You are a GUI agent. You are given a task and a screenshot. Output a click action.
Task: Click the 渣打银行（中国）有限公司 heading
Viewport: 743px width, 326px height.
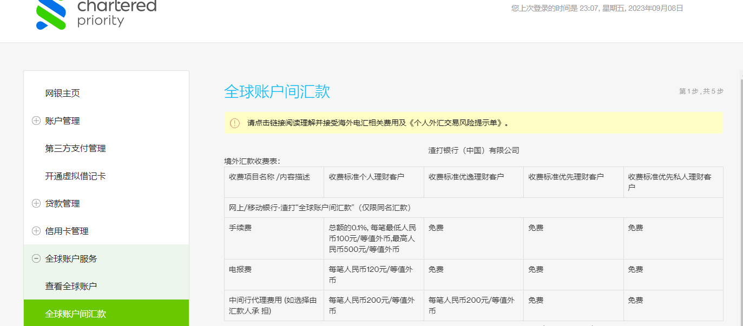[473, 150]
